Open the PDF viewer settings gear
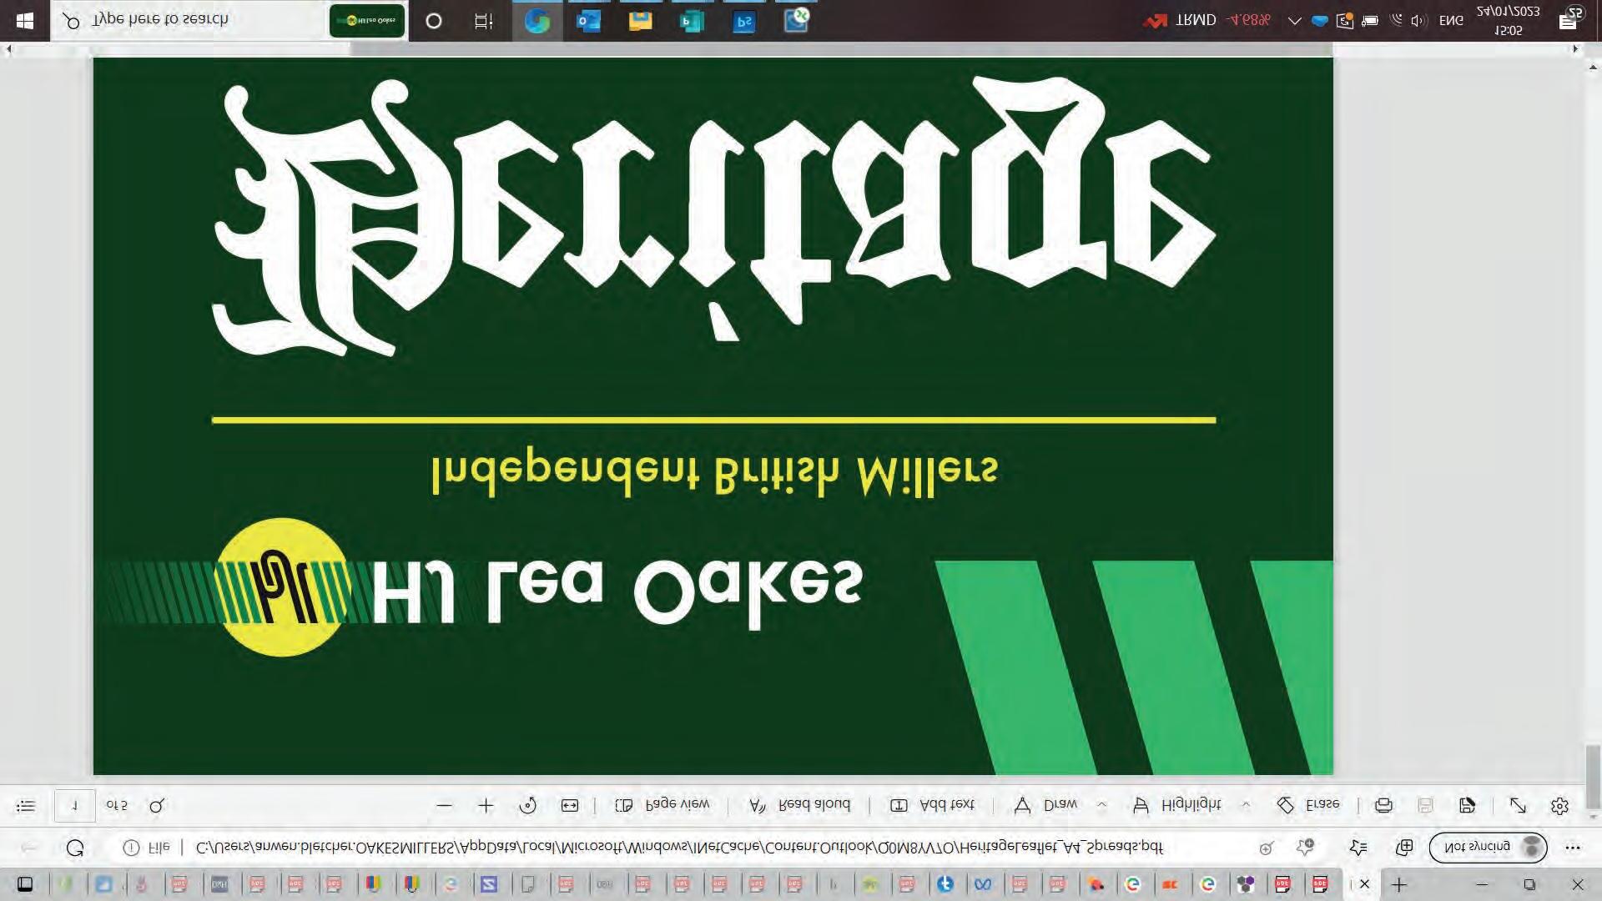Screen dimensions: 1602x901 (1559, 806)
